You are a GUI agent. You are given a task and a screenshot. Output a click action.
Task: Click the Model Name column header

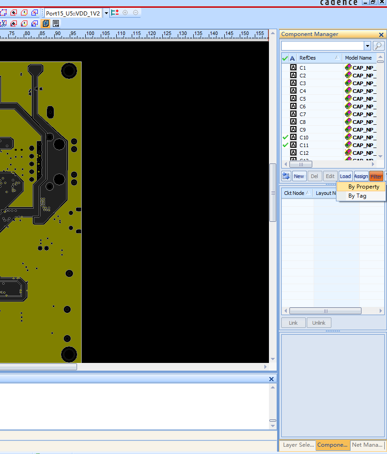click(x=359, y=58)
